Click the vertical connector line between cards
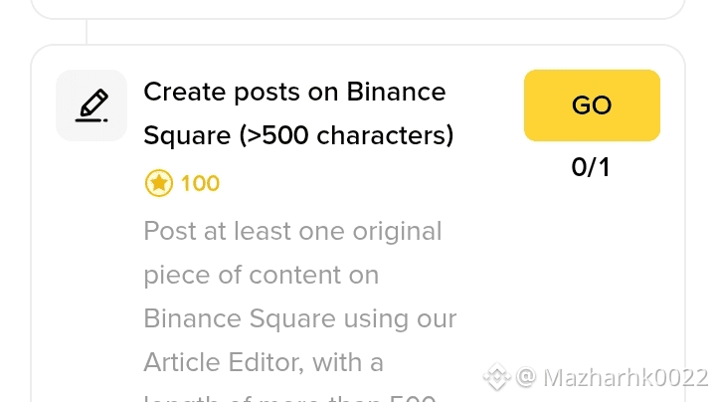This screenshot has height=402, width=716. pyautogui.click(x=87, y=32)
